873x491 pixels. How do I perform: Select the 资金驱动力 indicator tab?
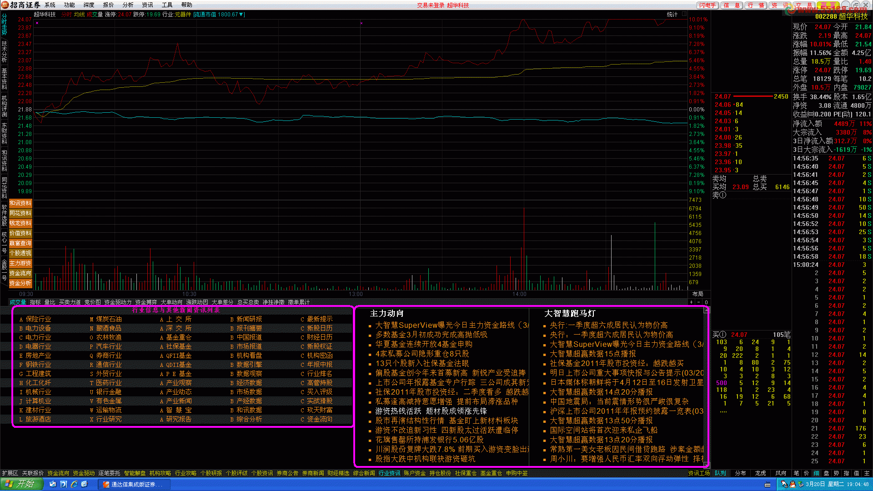click(x=118, y=302)
